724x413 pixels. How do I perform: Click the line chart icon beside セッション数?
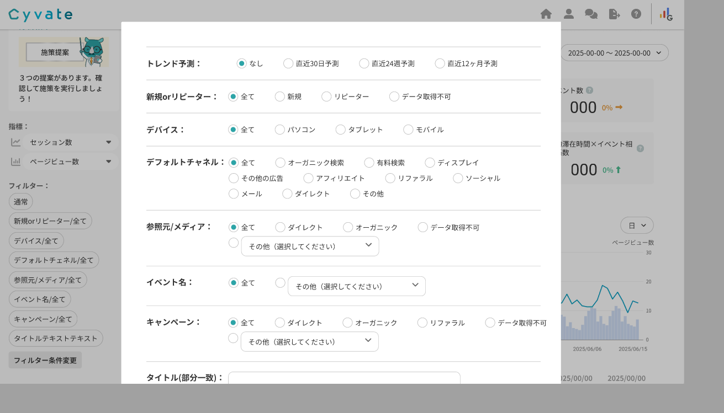coord(16,142)
